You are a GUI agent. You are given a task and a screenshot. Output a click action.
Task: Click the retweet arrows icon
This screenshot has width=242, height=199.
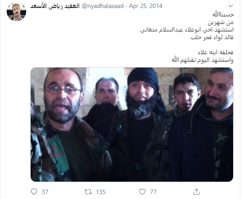click(x=88, y=192)
